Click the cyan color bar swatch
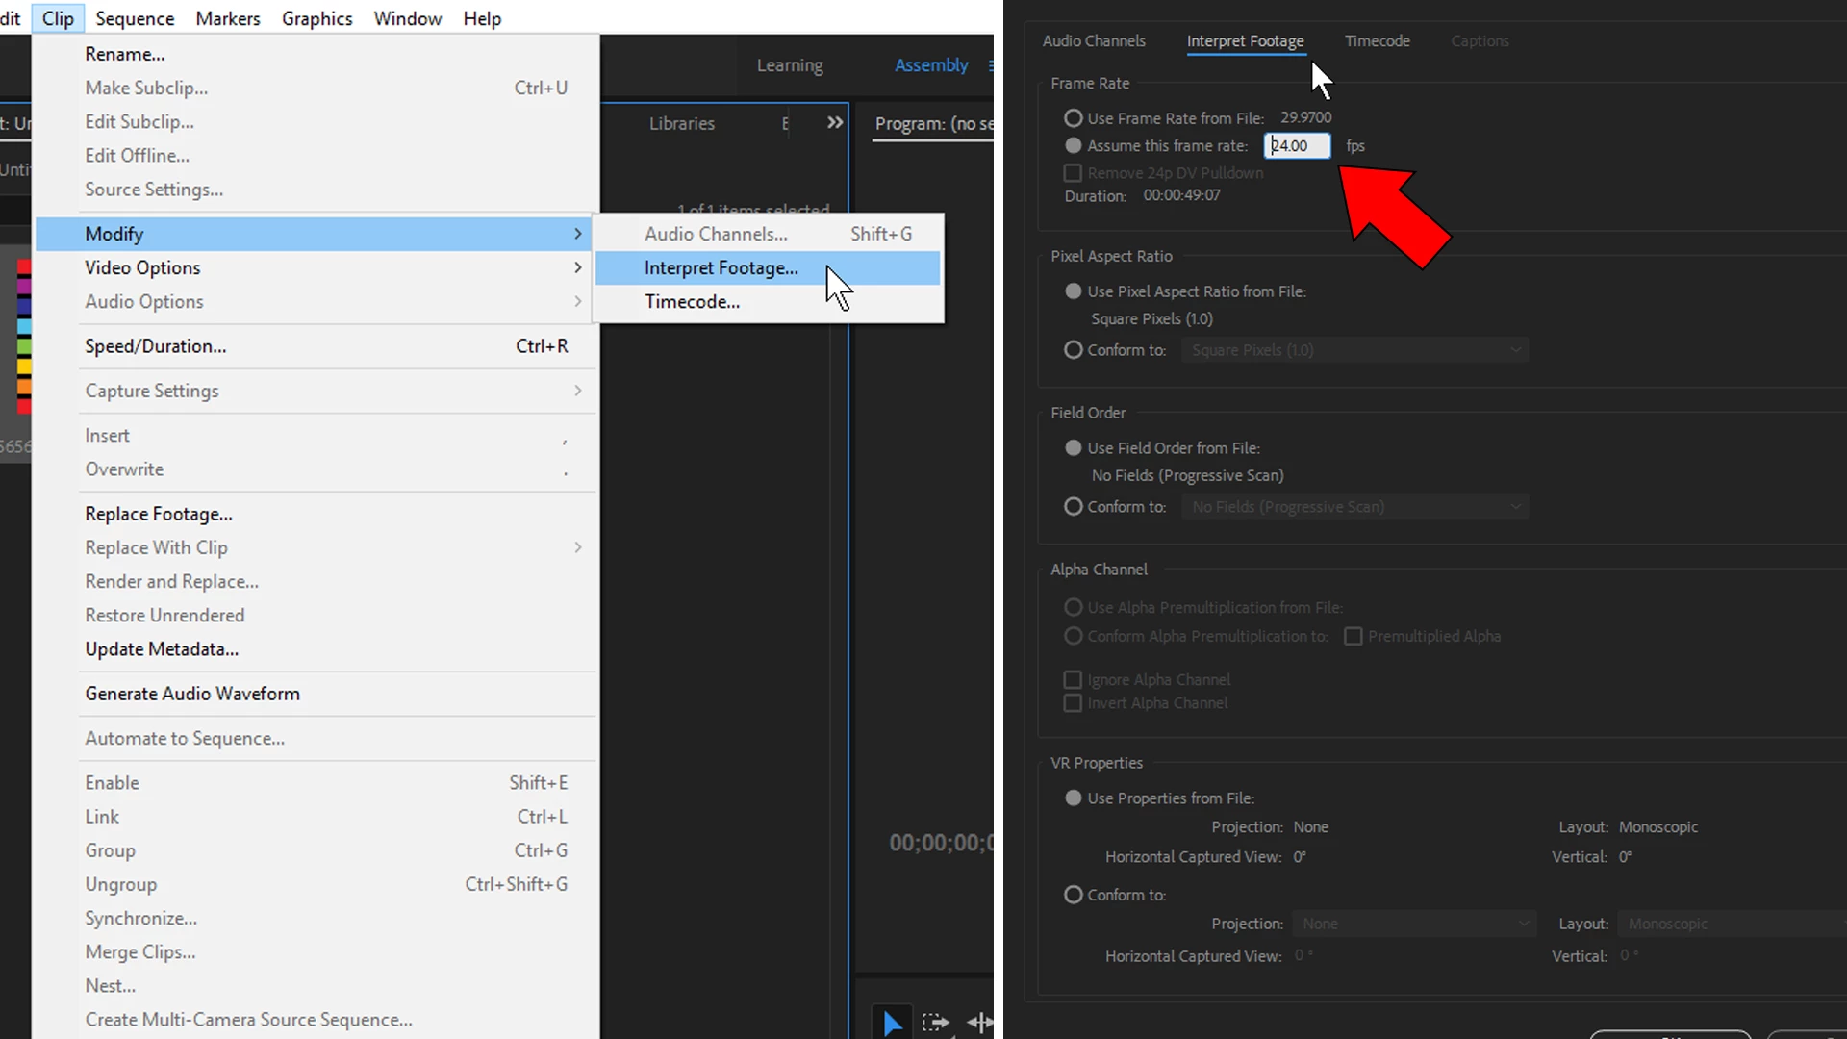This screenshot has height=1039, width=1847. [24, 327]
